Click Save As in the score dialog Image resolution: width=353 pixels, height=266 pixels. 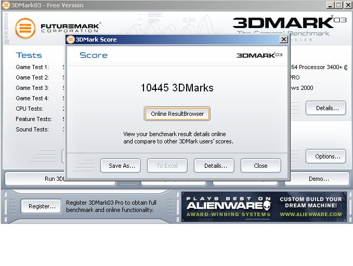[121, 166]
